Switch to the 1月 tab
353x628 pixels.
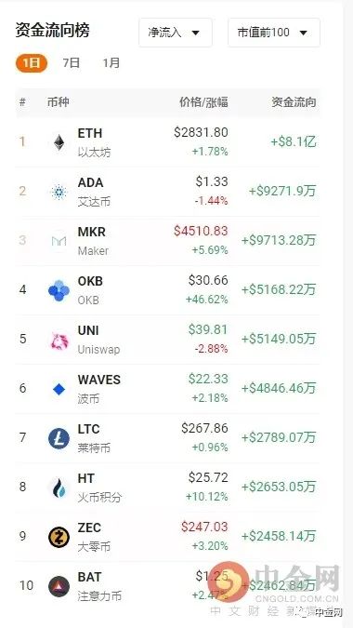[x=111, y=63]
